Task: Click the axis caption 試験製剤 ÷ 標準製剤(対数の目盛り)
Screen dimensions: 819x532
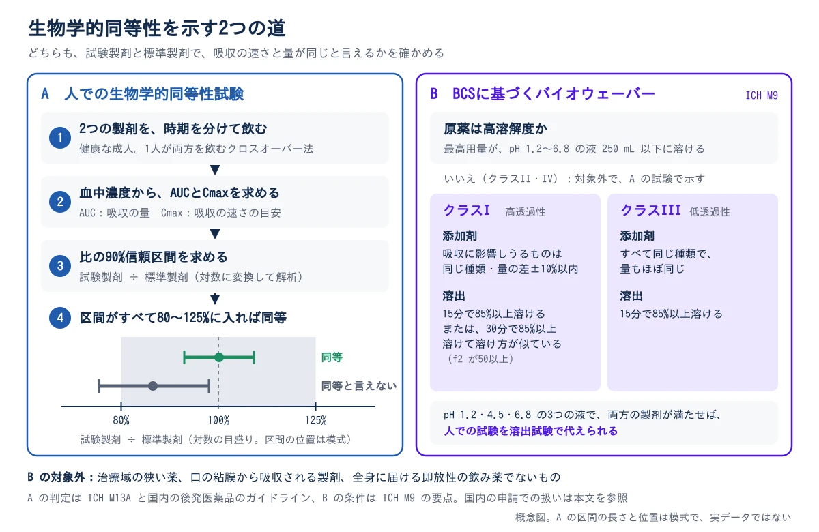Action: pyautogui.click(x=216, y=439)
